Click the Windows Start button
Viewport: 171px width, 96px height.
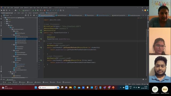coord(36,87)
